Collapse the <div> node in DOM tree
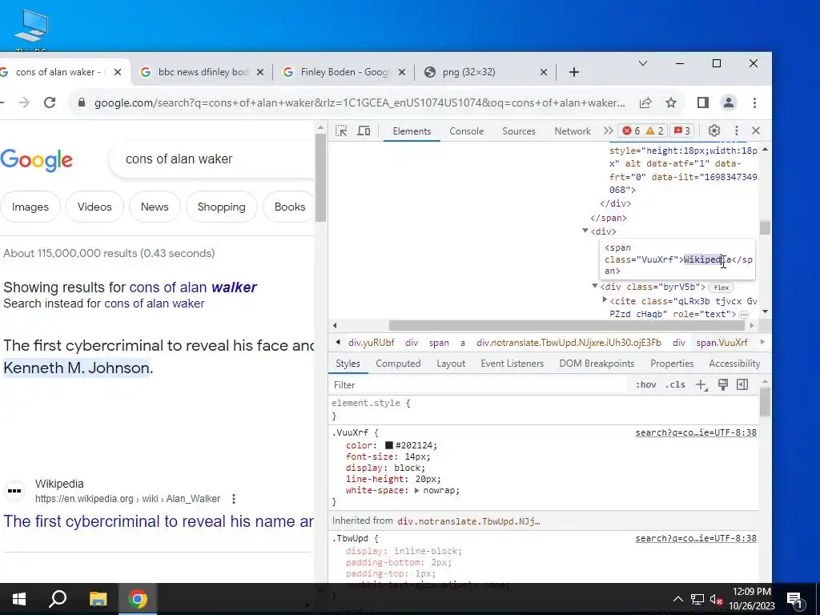The height and width of the screenshot is (615, 820). click(x=585, y=231)
